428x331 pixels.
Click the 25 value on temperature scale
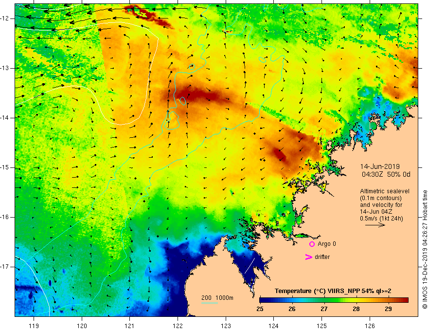(260, 309)
